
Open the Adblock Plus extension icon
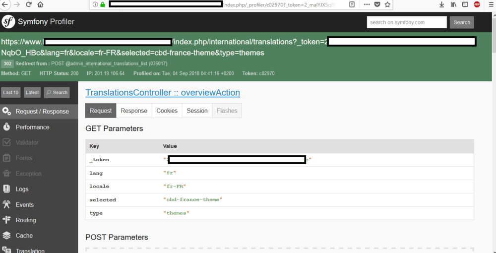(x=477, y=4)
